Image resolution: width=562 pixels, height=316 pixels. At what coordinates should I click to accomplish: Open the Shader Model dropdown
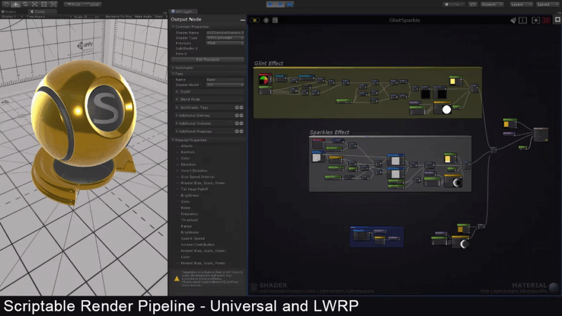click(225, 85)
